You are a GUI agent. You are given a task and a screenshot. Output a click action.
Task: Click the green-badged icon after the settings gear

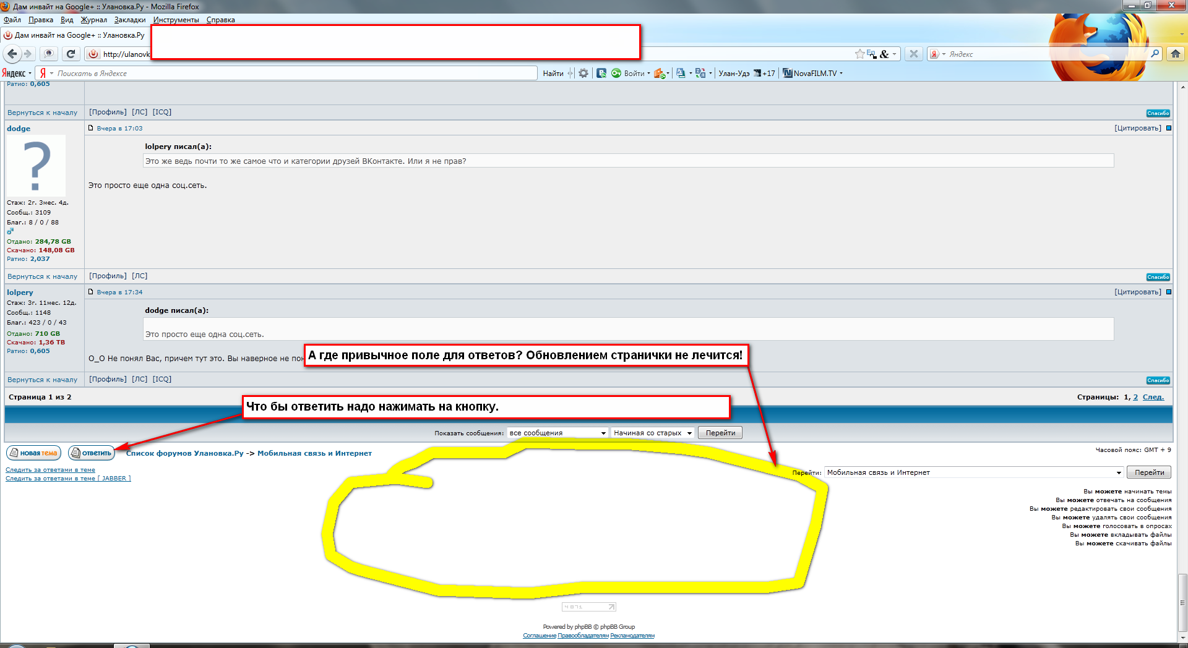[x=601, y=73]
